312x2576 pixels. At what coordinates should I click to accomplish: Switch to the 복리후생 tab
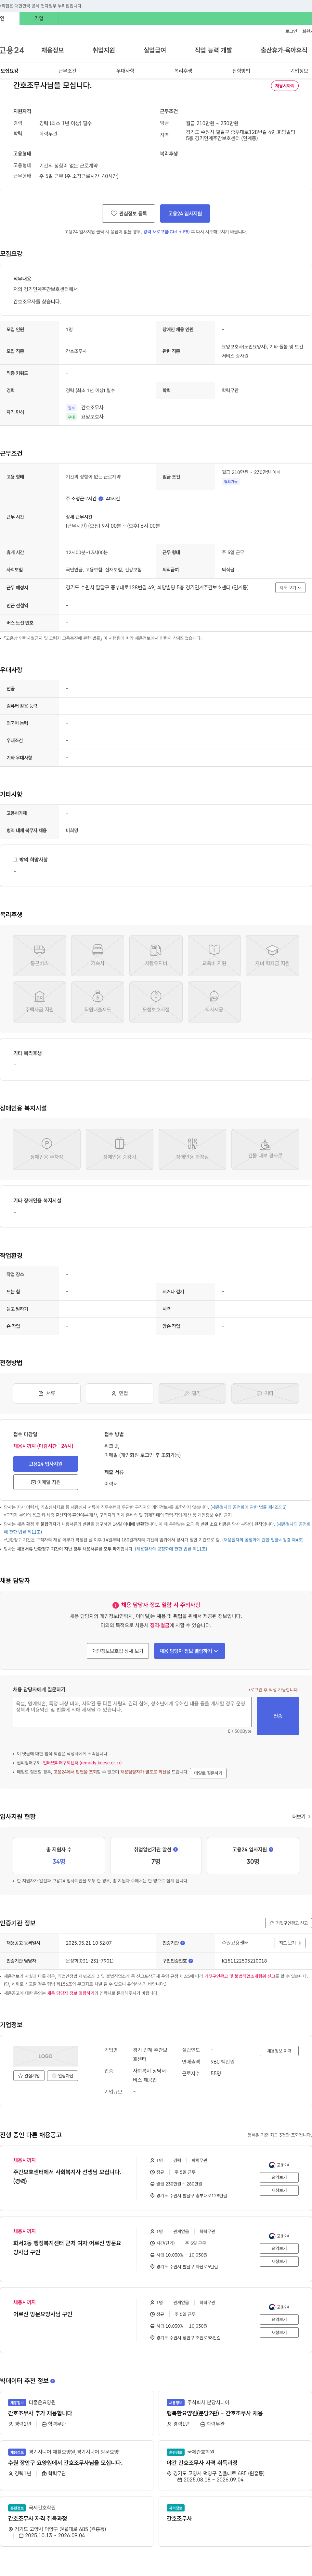click(x=183, y=71)
